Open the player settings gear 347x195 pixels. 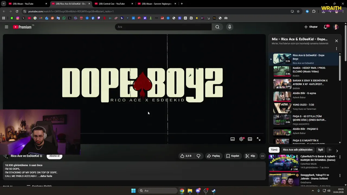tap(241, 139)
